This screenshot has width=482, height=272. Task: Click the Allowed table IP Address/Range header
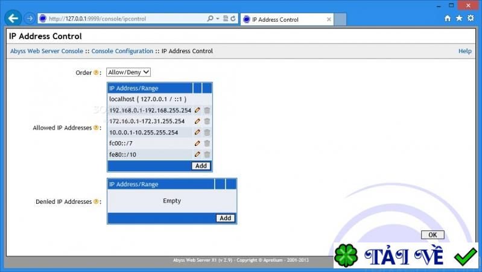pyautogui.click(x=150, y=88)
